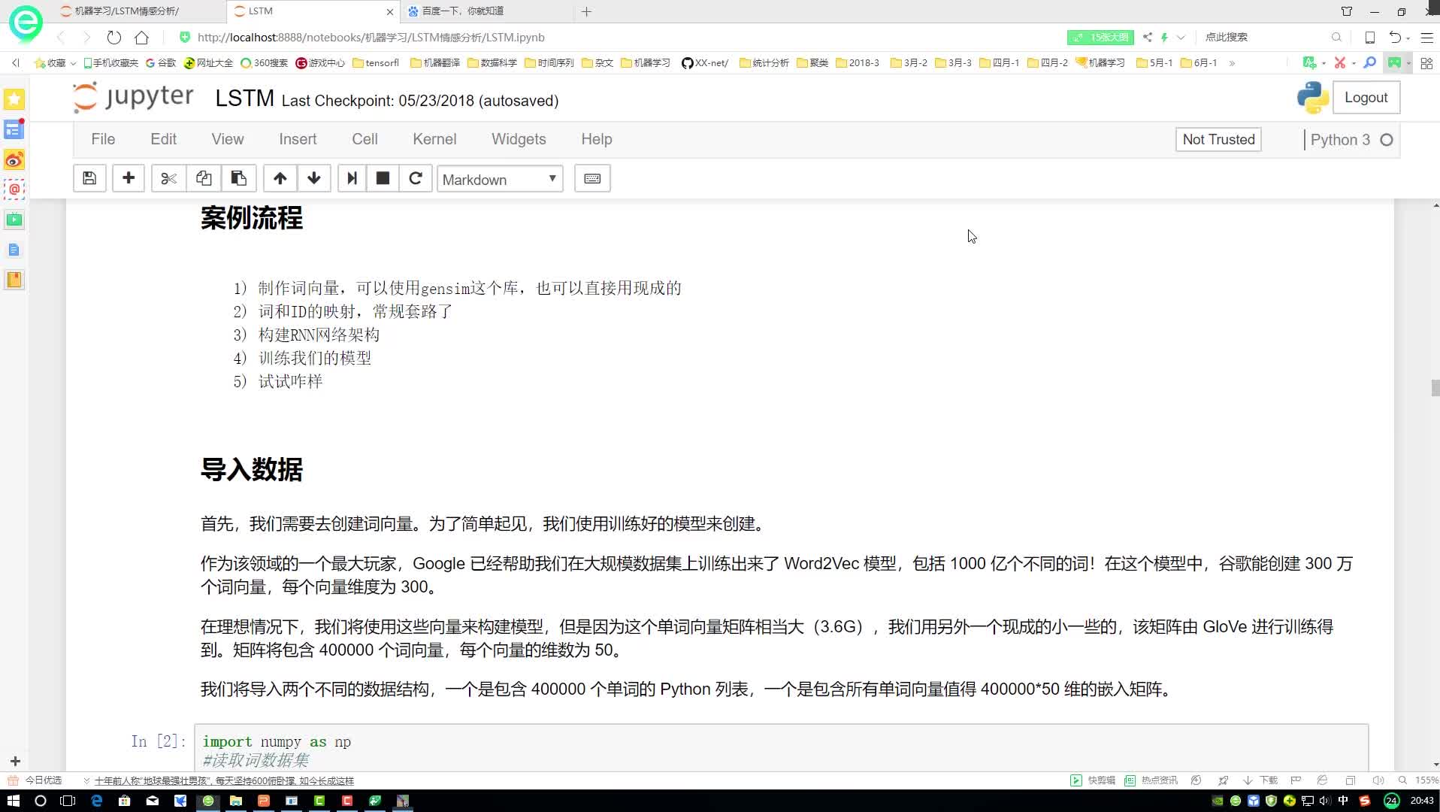
Task: Click the browser forward arrow
Action: (86, 37)
